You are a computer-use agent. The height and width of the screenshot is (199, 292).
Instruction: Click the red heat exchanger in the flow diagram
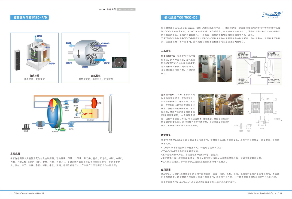point(94,103)
